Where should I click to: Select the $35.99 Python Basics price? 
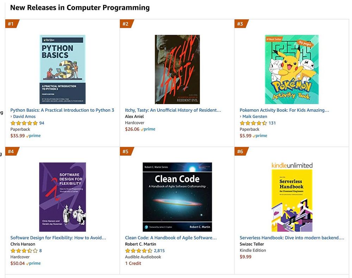pyautogui.click(x=18, y=136)
